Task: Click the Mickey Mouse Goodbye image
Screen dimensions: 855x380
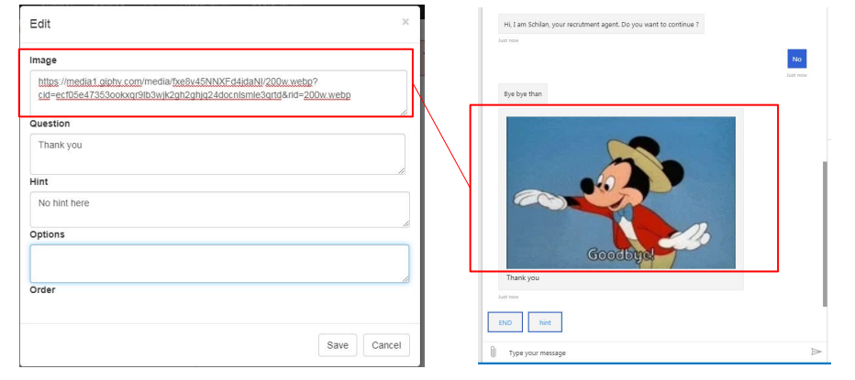Action: point(620,192)
